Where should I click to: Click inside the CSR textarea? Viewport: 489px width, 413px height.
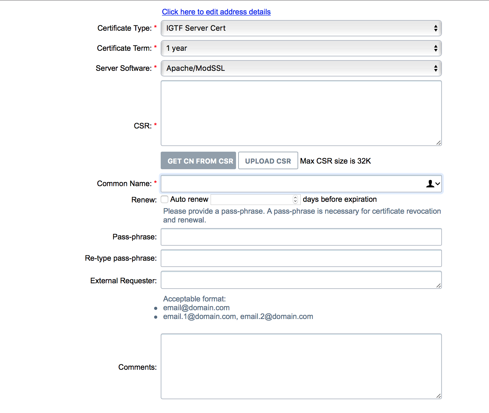click(x=301, y=113)
